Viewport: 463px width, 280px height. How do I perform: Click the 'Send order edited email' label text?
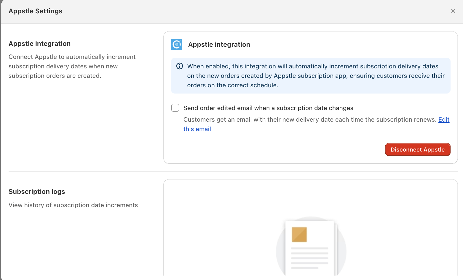[x=268, y=108]
